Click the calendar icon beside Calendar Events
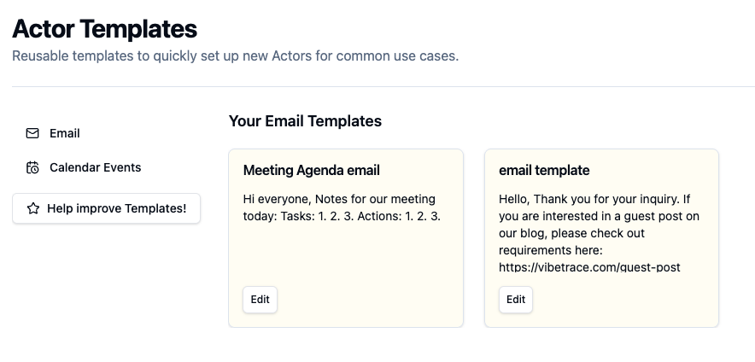This screenshot has width=755, height=362. coord(32,167)
